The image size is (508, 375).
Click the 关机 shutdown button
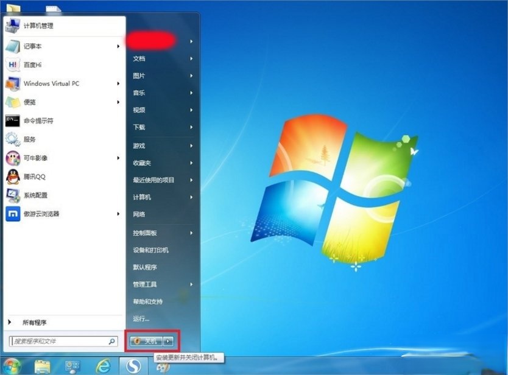tap(146, 341)
